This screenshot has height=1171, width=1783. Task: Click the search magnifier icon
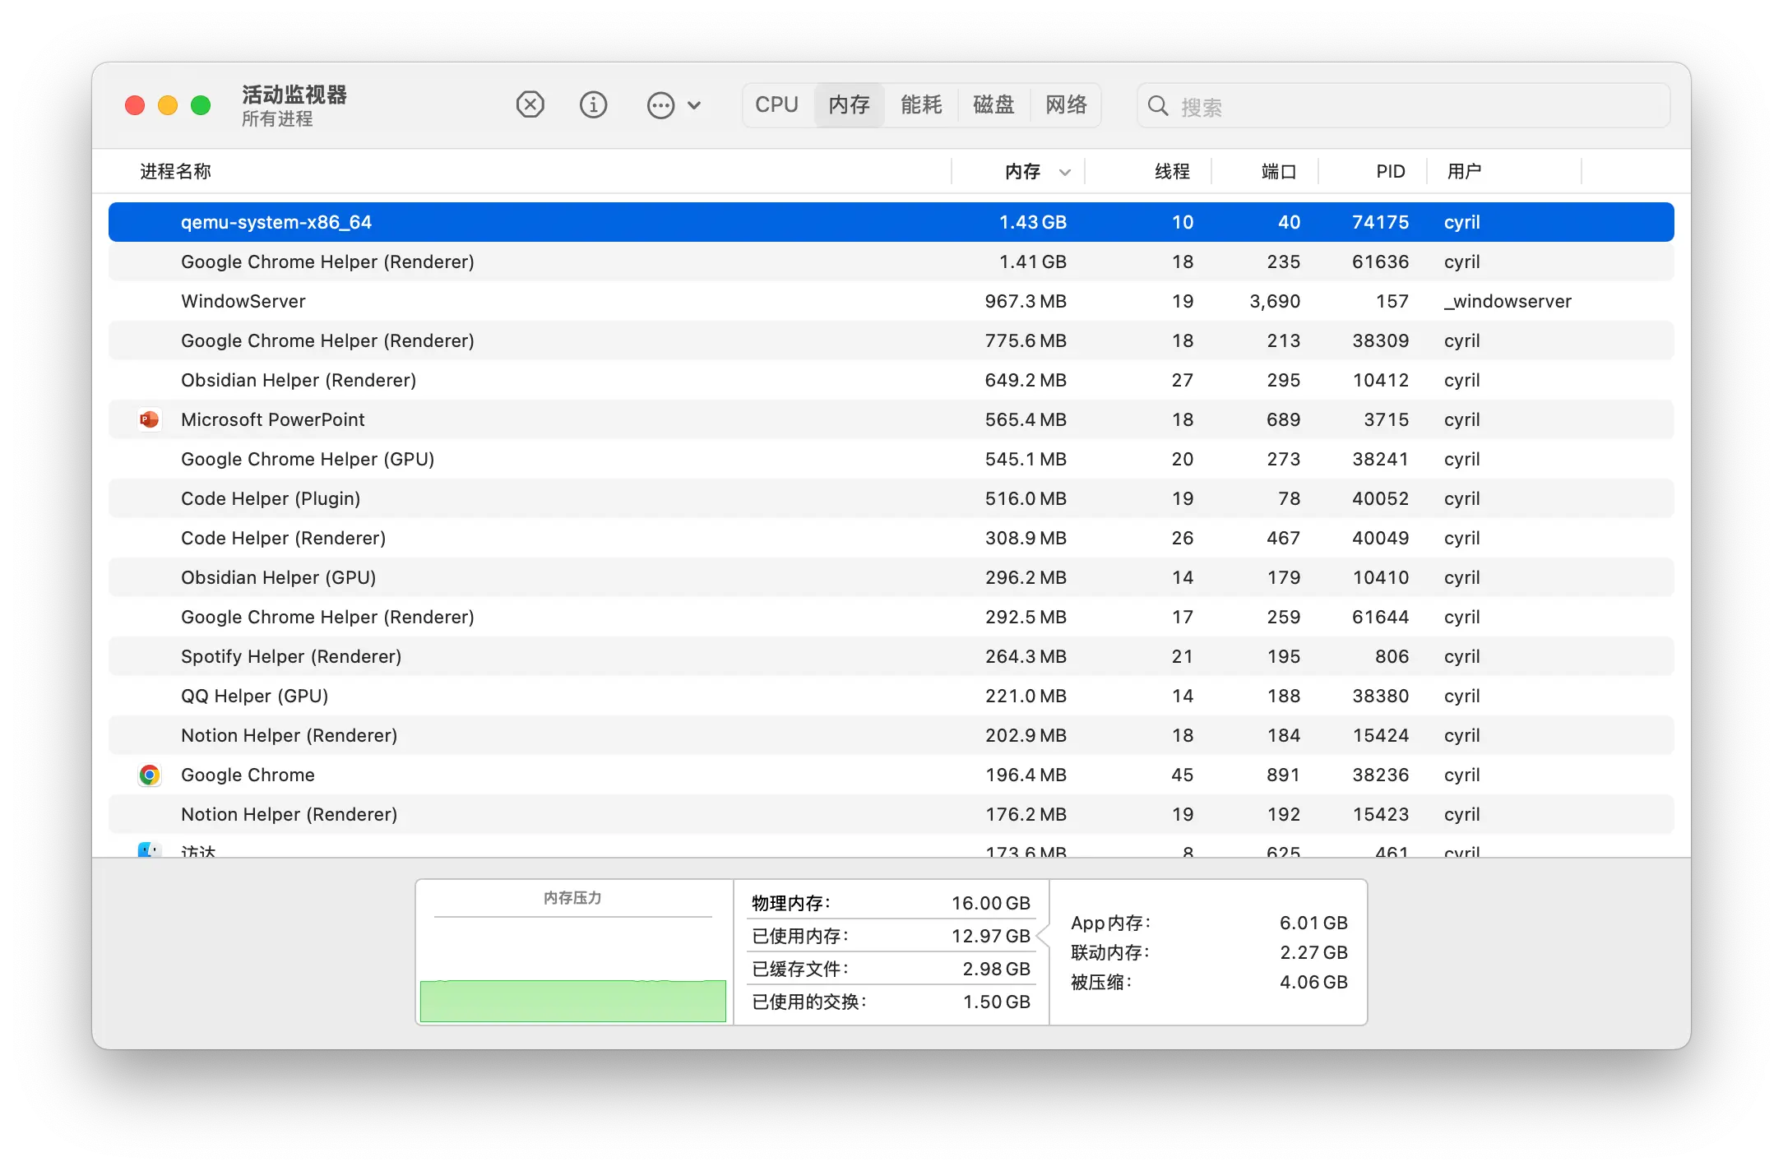(x=1158, y=106)
